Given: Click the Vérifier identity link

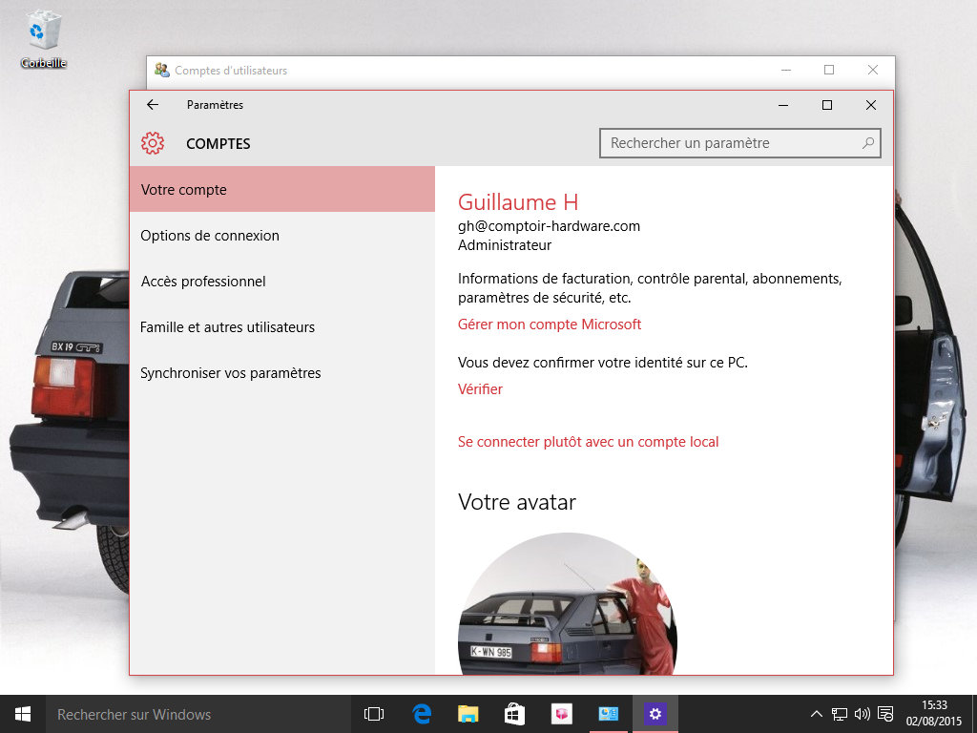Looking at the screenshot, I should 480,389.
